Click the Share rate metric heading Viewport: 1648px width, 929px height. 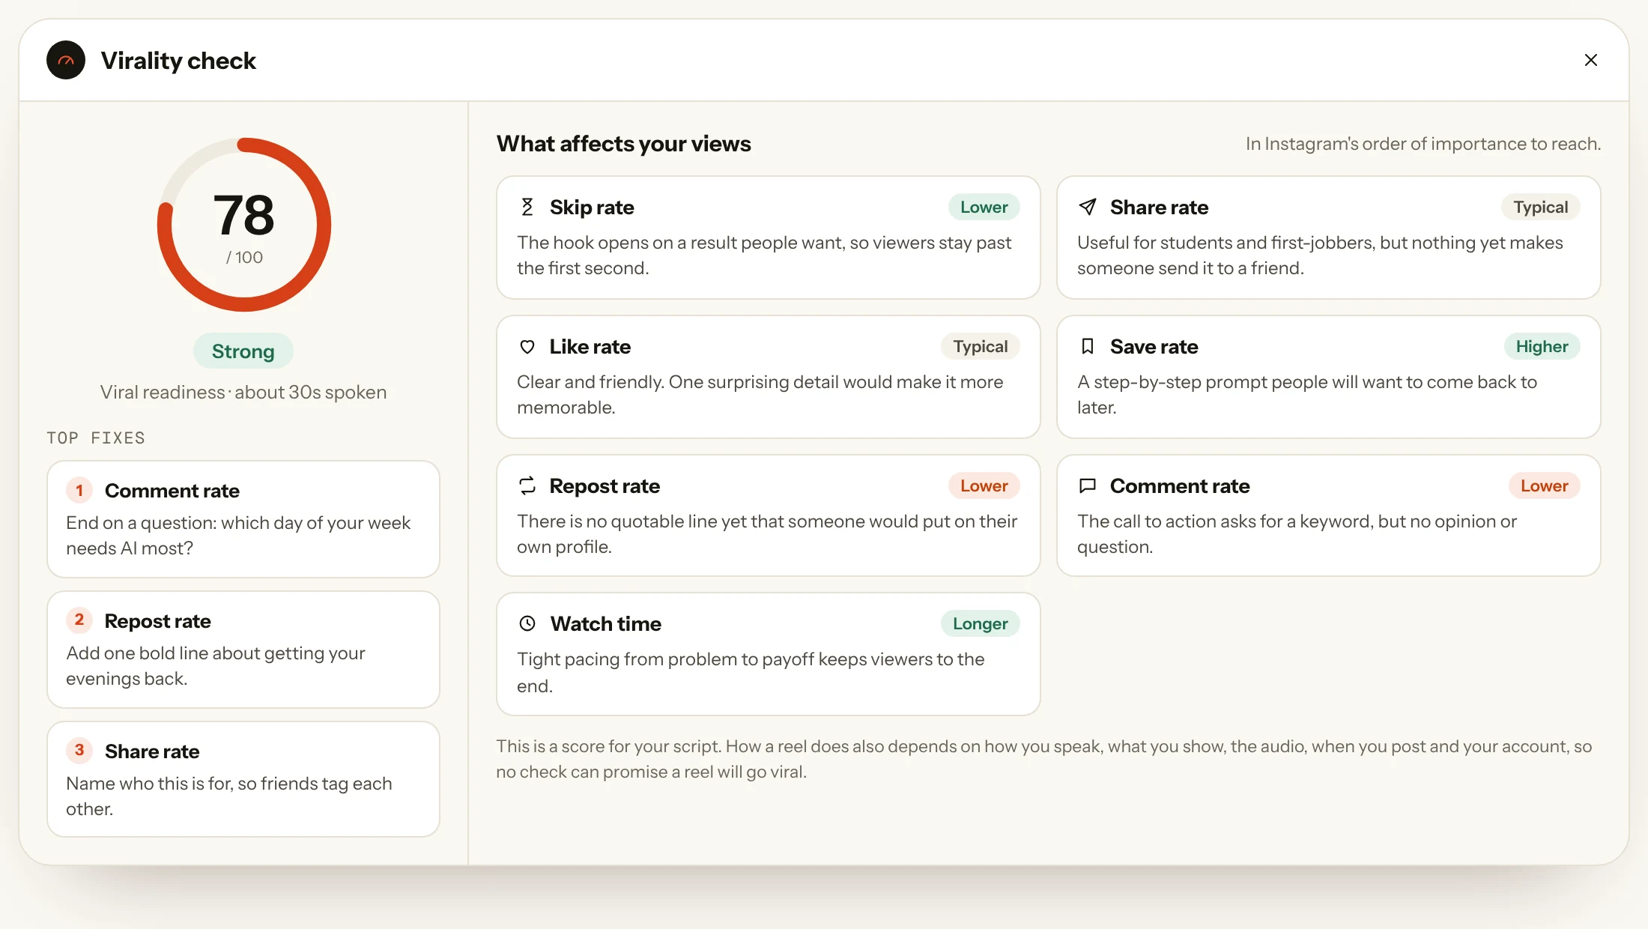(1159, 207)
